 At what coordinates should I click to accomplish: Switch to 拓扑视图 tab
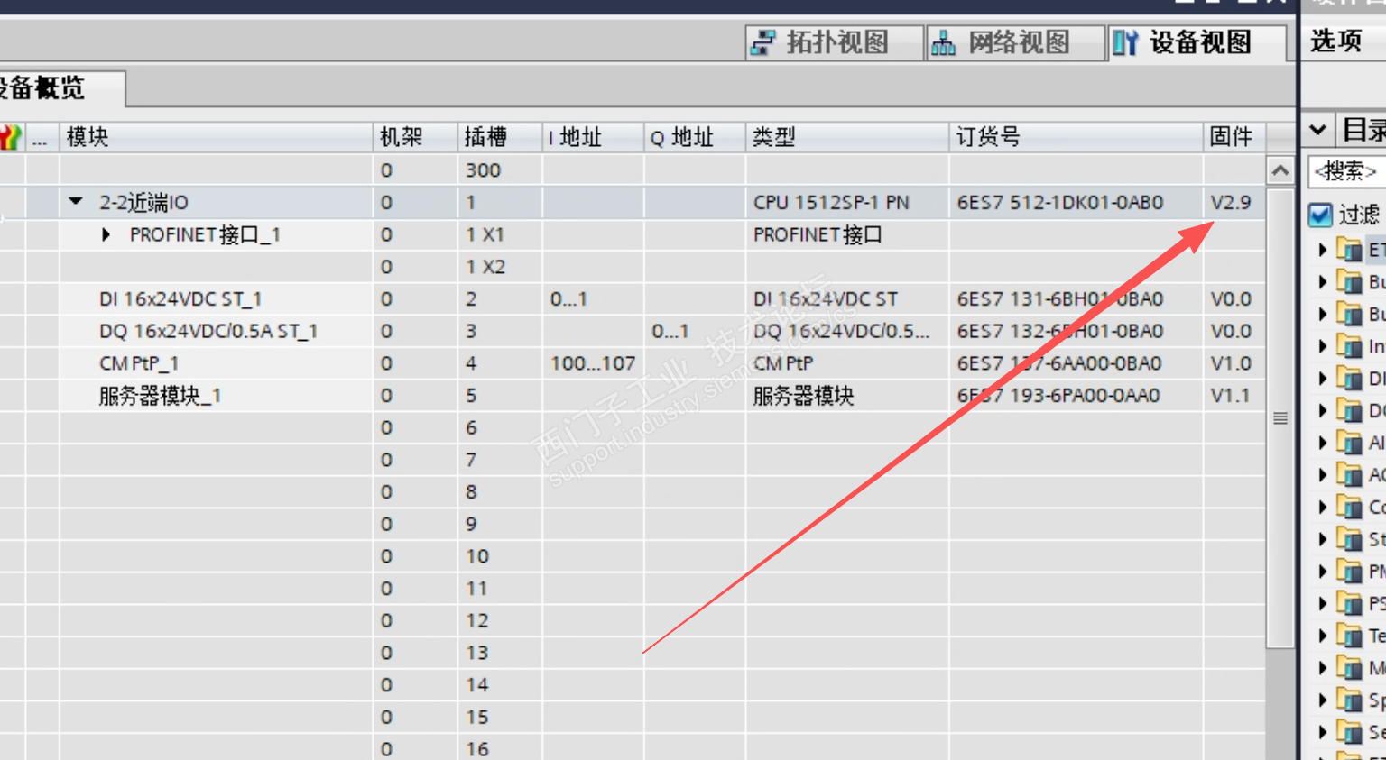tap(834, 42)
